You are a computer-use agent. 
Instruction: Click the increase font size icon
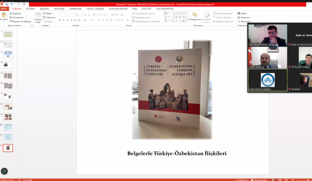click(85, 15)
